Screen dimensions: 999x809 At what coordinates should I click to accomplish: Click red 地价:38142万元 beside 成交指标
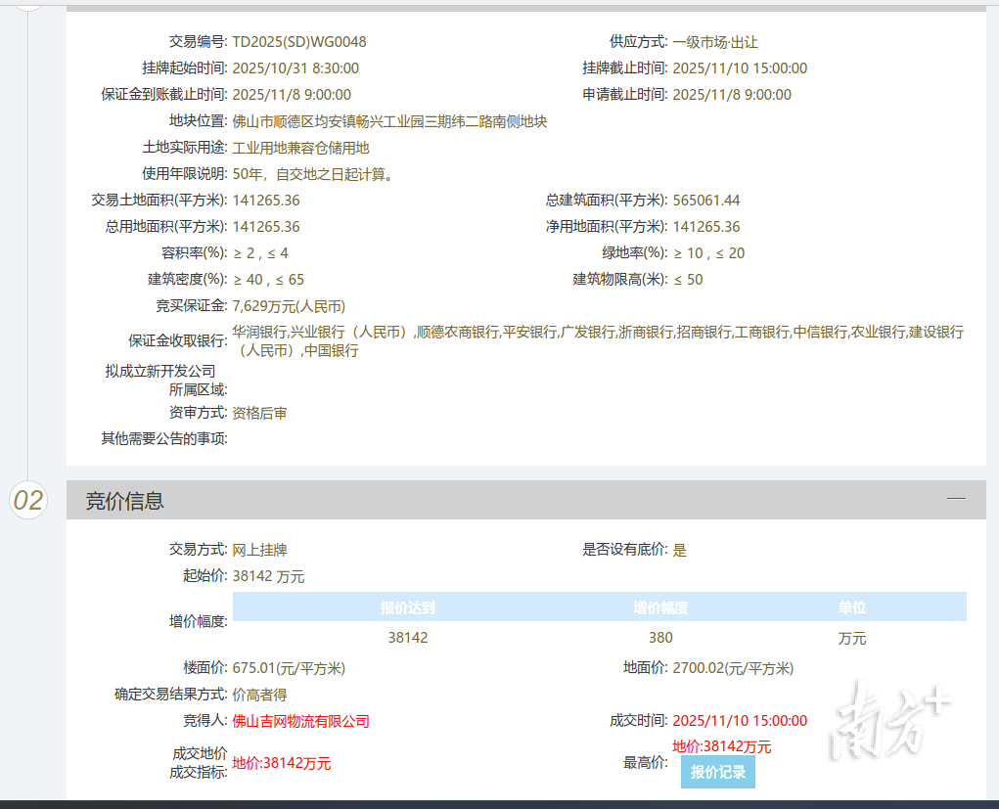pyautogui.click(x=282, y=764)
